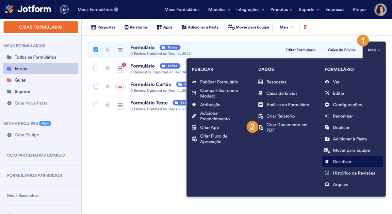Viewport: 392px width, 214px height.
Task: Click the Formulário Cartão card form icon
Action: (x=120, y=87)
